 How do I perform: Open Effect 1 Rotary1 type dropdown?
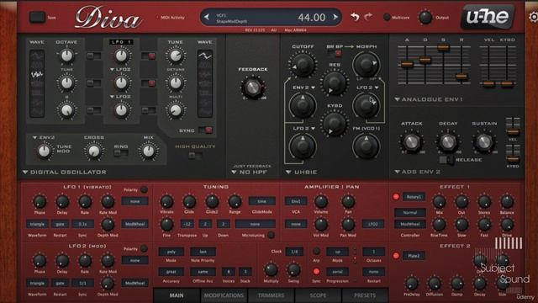point(414,197)
